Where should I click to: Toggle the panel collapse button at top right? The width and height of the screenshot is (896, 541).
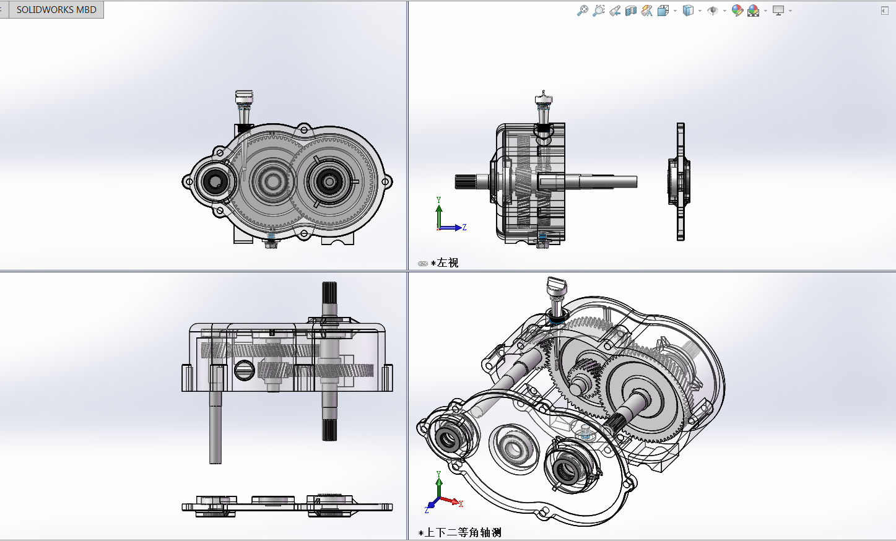click(x=884, y=11)
